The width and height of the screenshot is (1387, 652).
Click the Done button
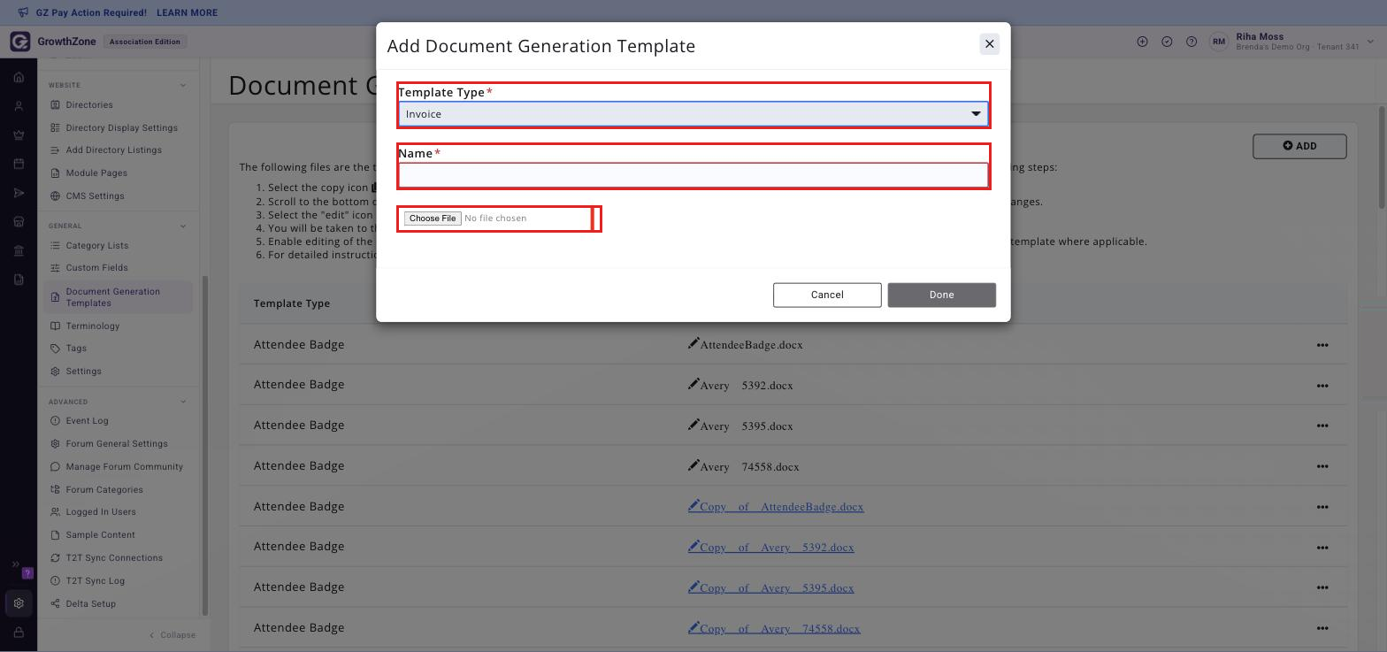coord(941,295)
